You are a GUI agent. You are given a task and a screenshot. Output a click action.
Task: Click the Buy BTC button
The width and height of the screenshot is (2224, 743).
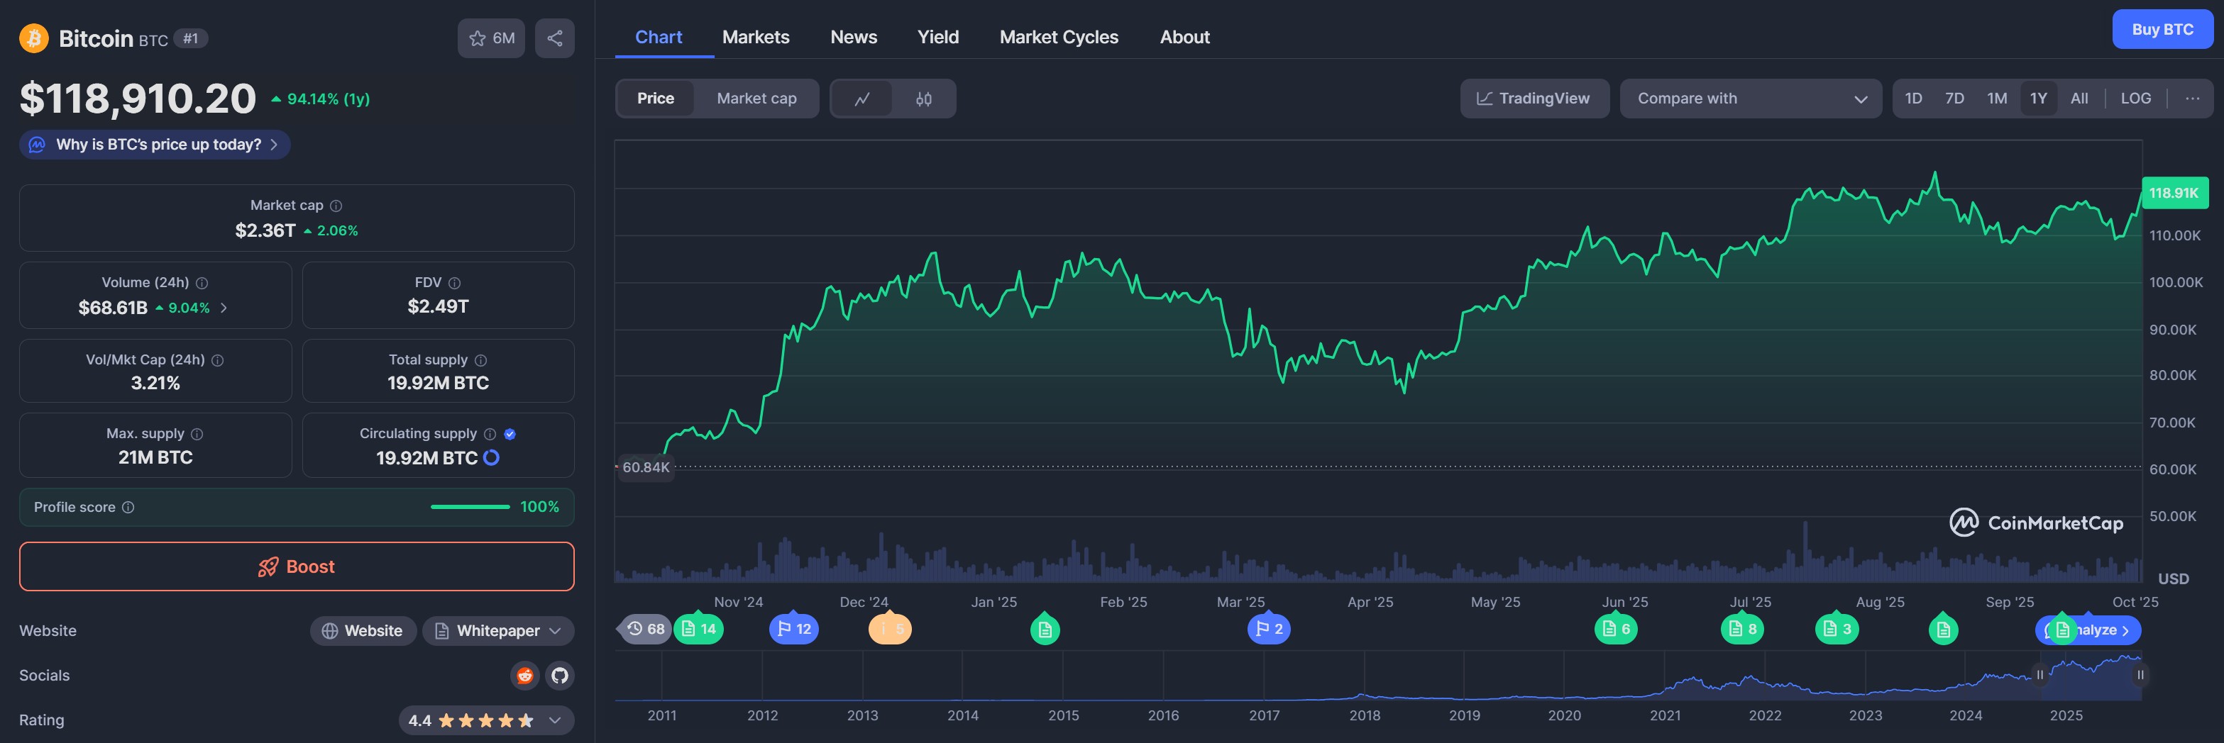(x=2162, y=29)
